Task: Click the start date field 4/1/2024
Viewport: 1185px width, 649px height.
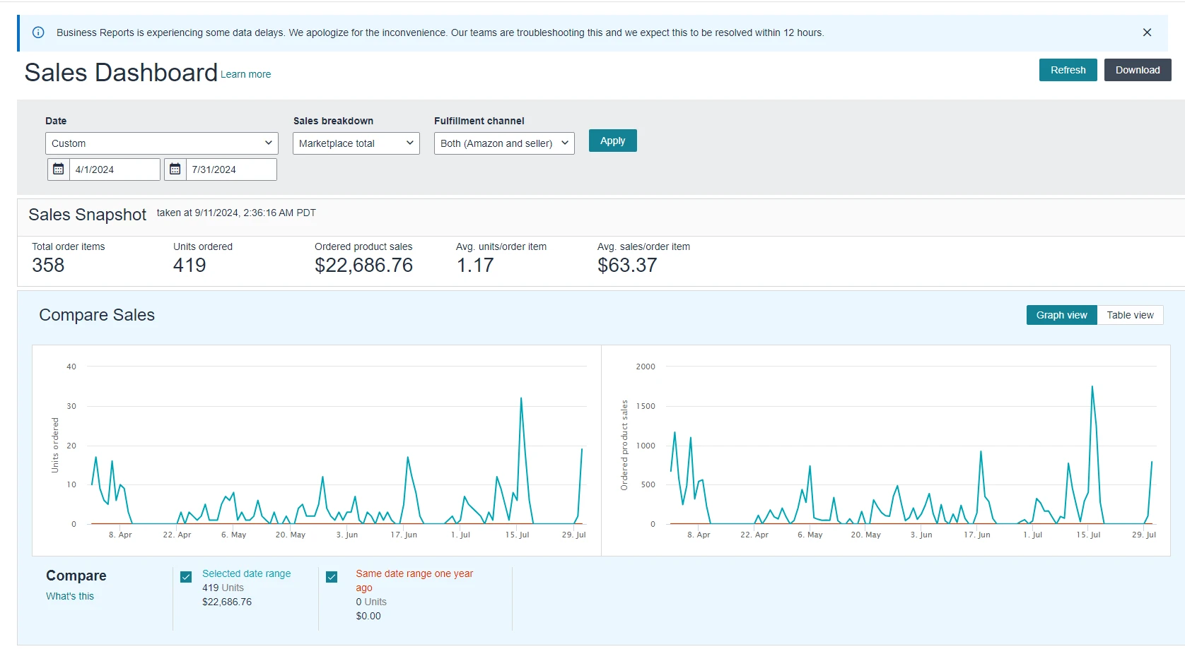Action: tap(115, 169)
